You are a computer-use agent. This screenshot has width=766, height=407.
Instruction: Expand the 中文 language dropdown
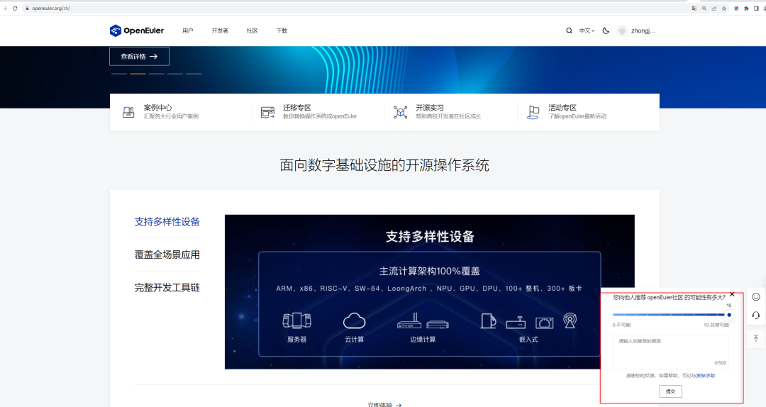(587, 30)
